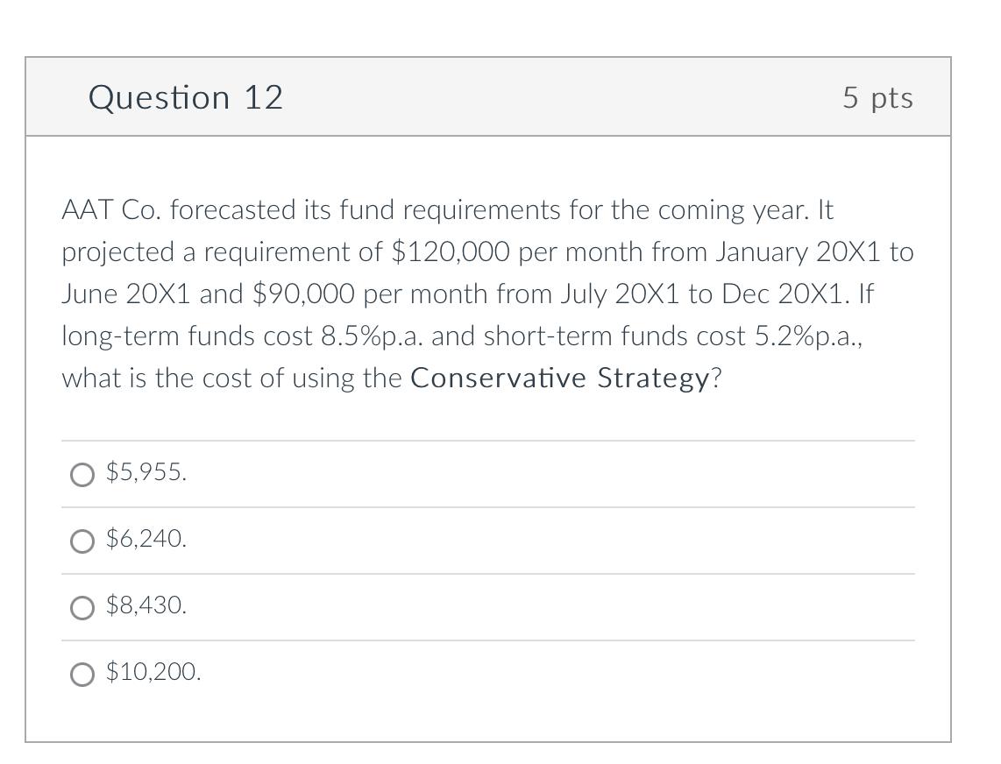Click the Question 12 header

pos(185,97)
